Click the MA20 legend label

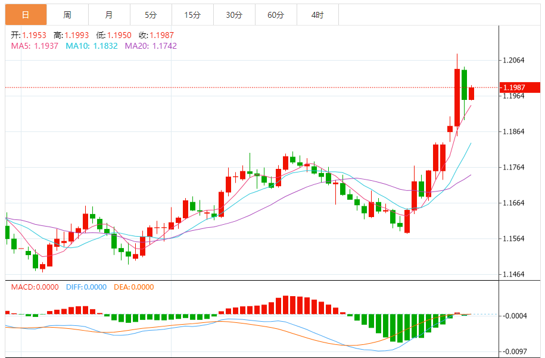[137, 46]
